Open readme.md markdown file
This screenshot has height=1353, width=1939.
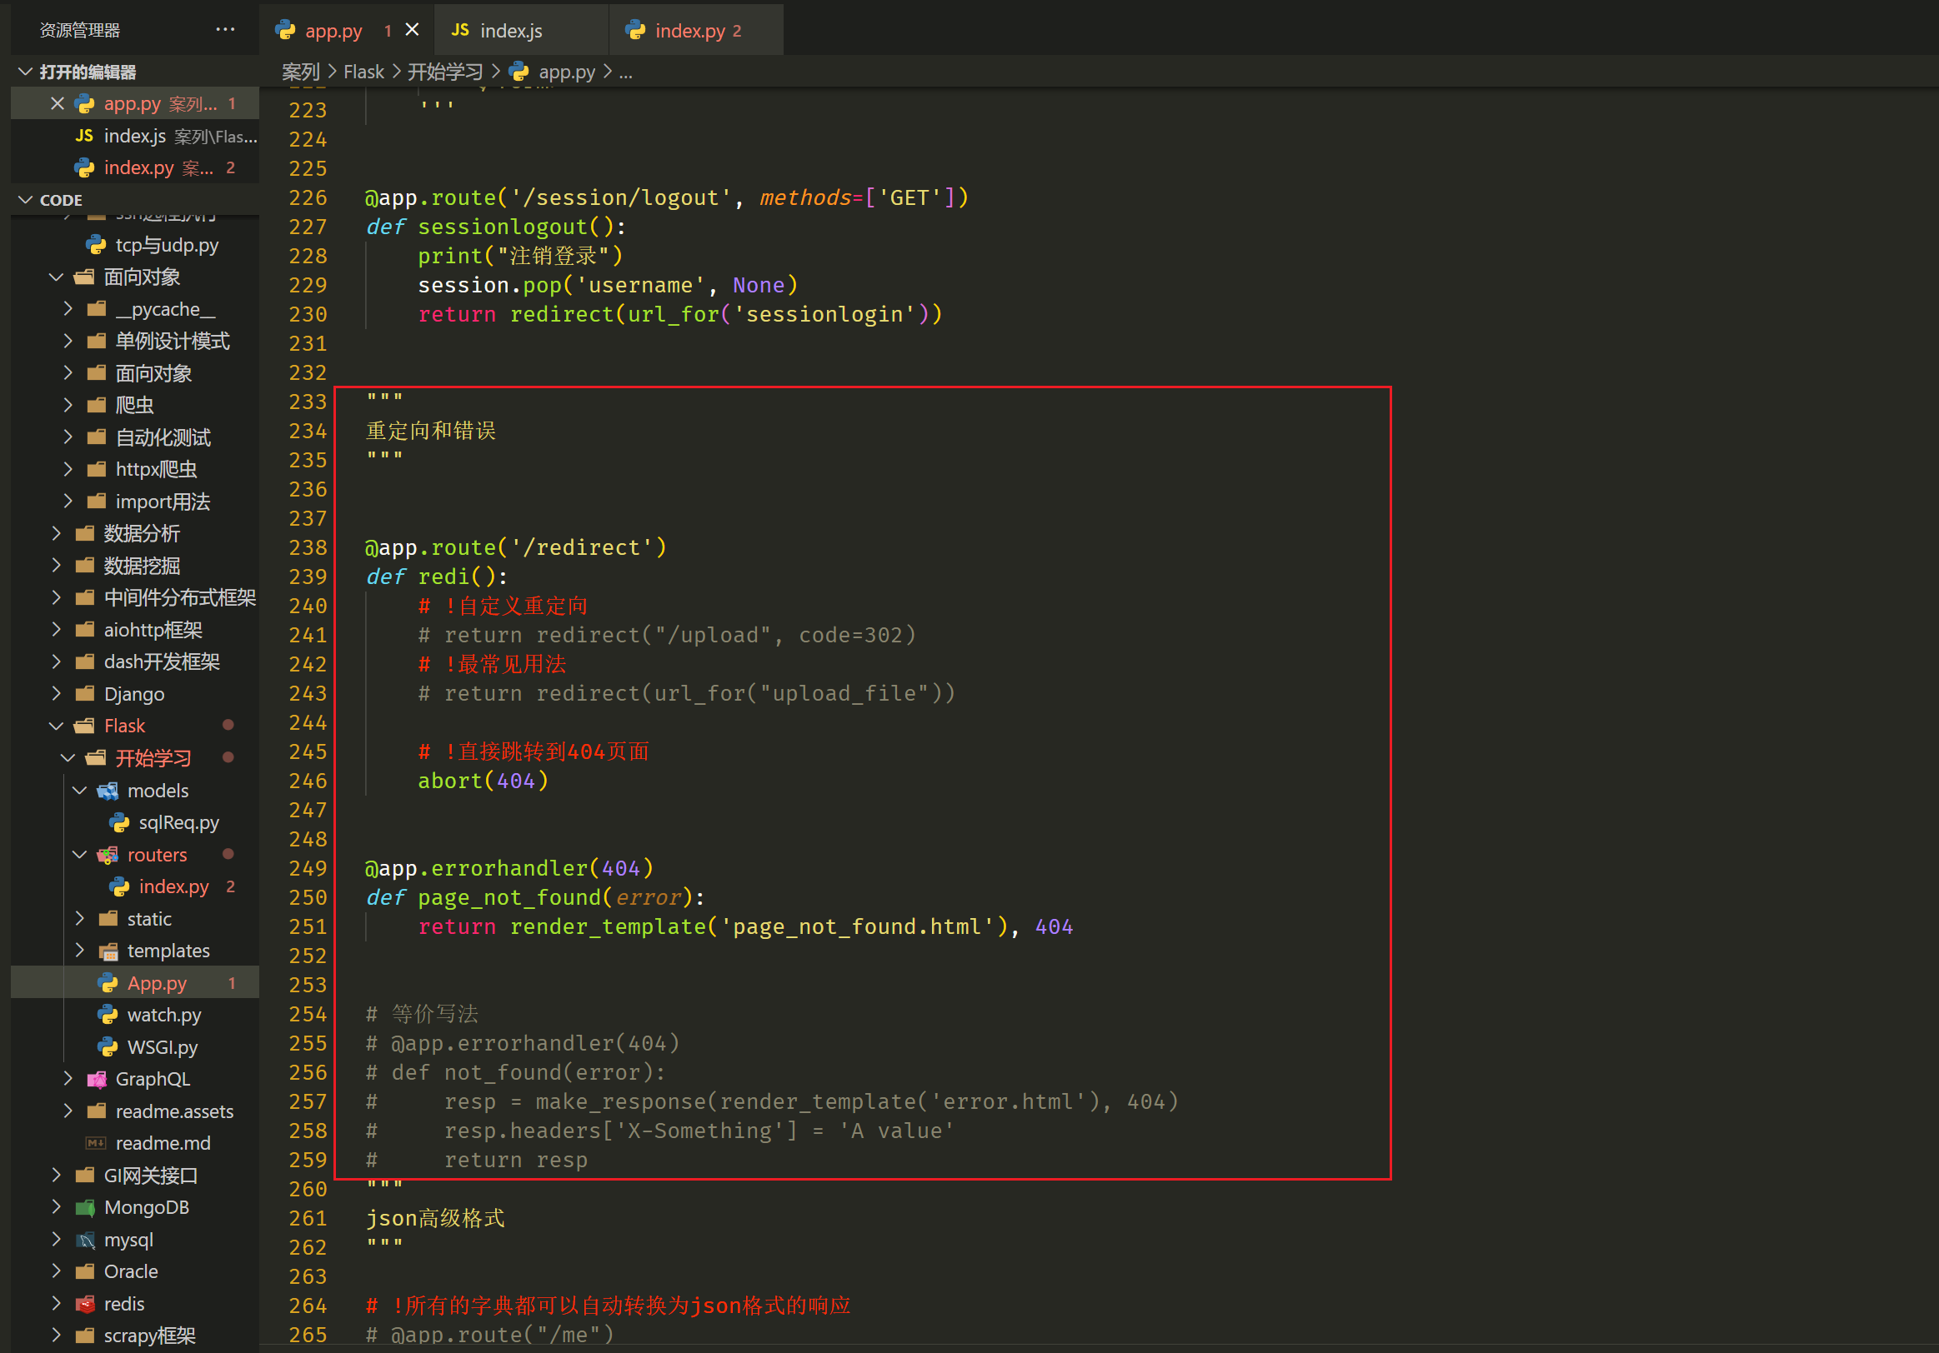[163, 1143]
